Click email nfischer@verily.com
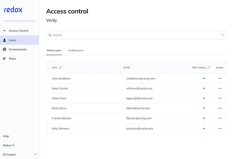 139,88
